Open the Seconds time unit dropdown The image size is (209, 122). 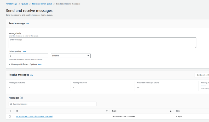(x=71, y=56)
